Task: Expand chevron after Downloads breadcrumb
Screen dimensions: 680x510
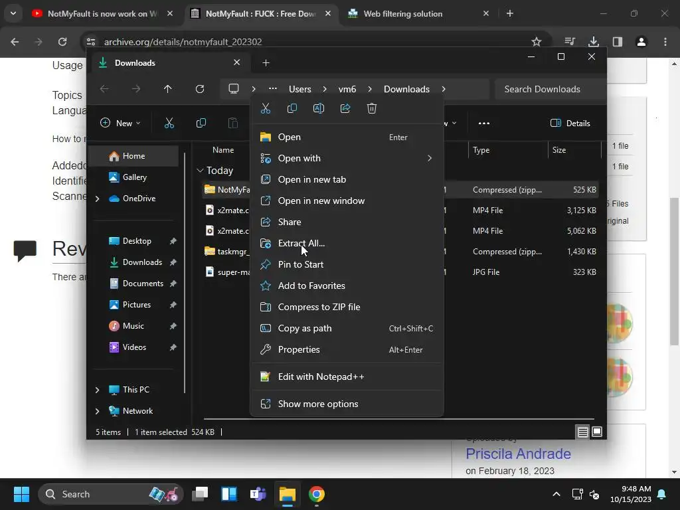Action: [443, 89]
